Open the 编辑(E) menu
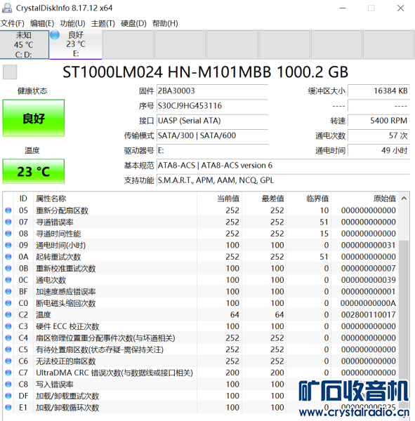Image resolution: width=415 pixels, height=421 pixels. 42,24
